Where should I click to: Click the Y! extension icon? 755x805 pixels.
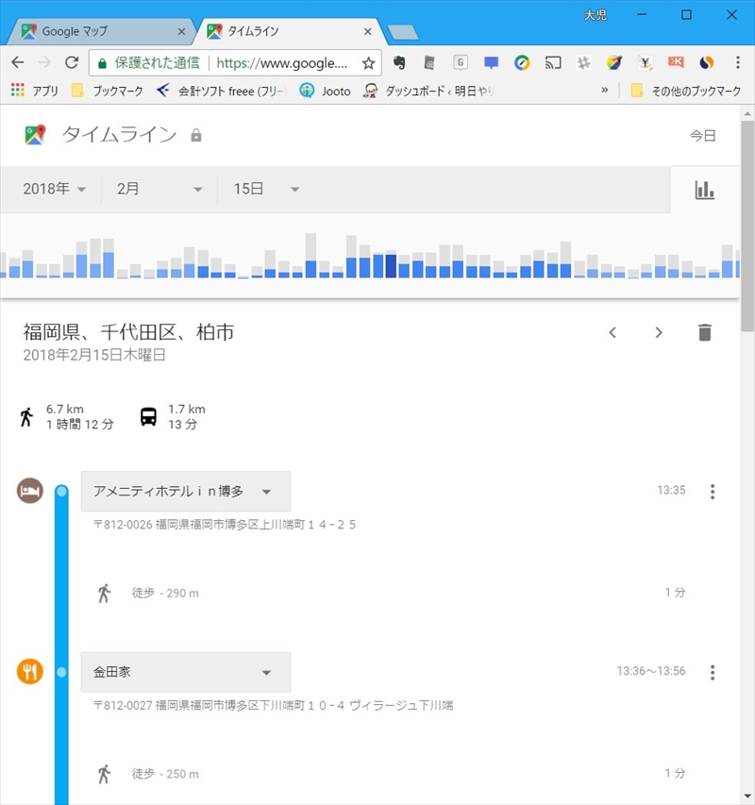[646, 62]
